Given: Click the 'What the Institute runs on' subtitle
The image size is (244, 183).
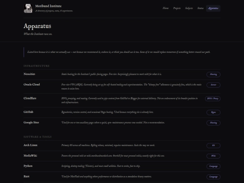Looking at the screenshot, I should tap(38, 34).
